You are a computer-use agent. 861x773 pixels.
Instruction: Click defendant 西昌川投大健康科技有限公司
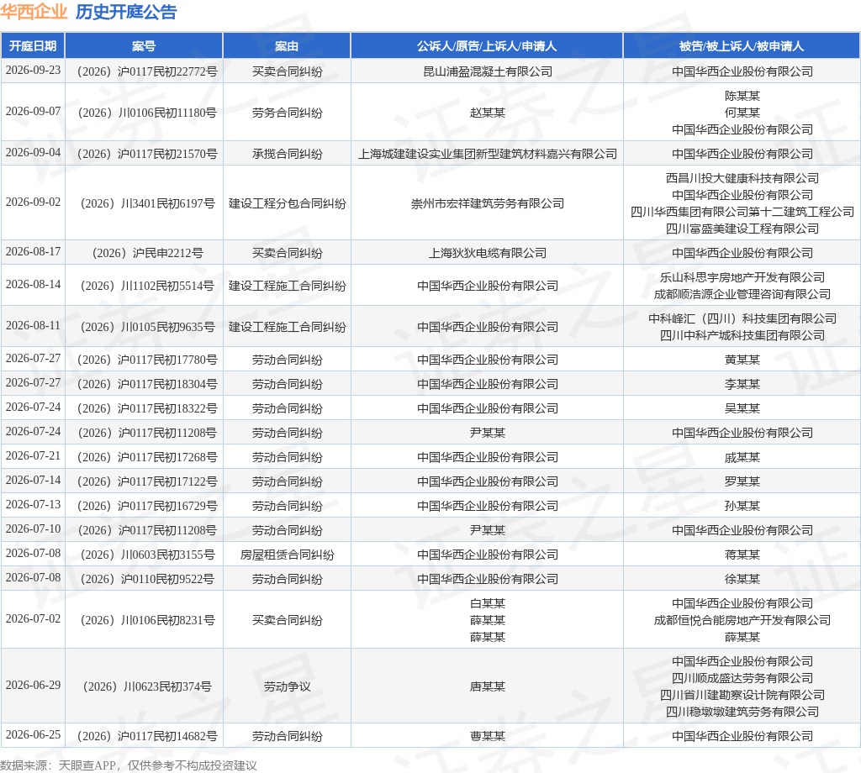pyautogui.click(x=742, y=178)
